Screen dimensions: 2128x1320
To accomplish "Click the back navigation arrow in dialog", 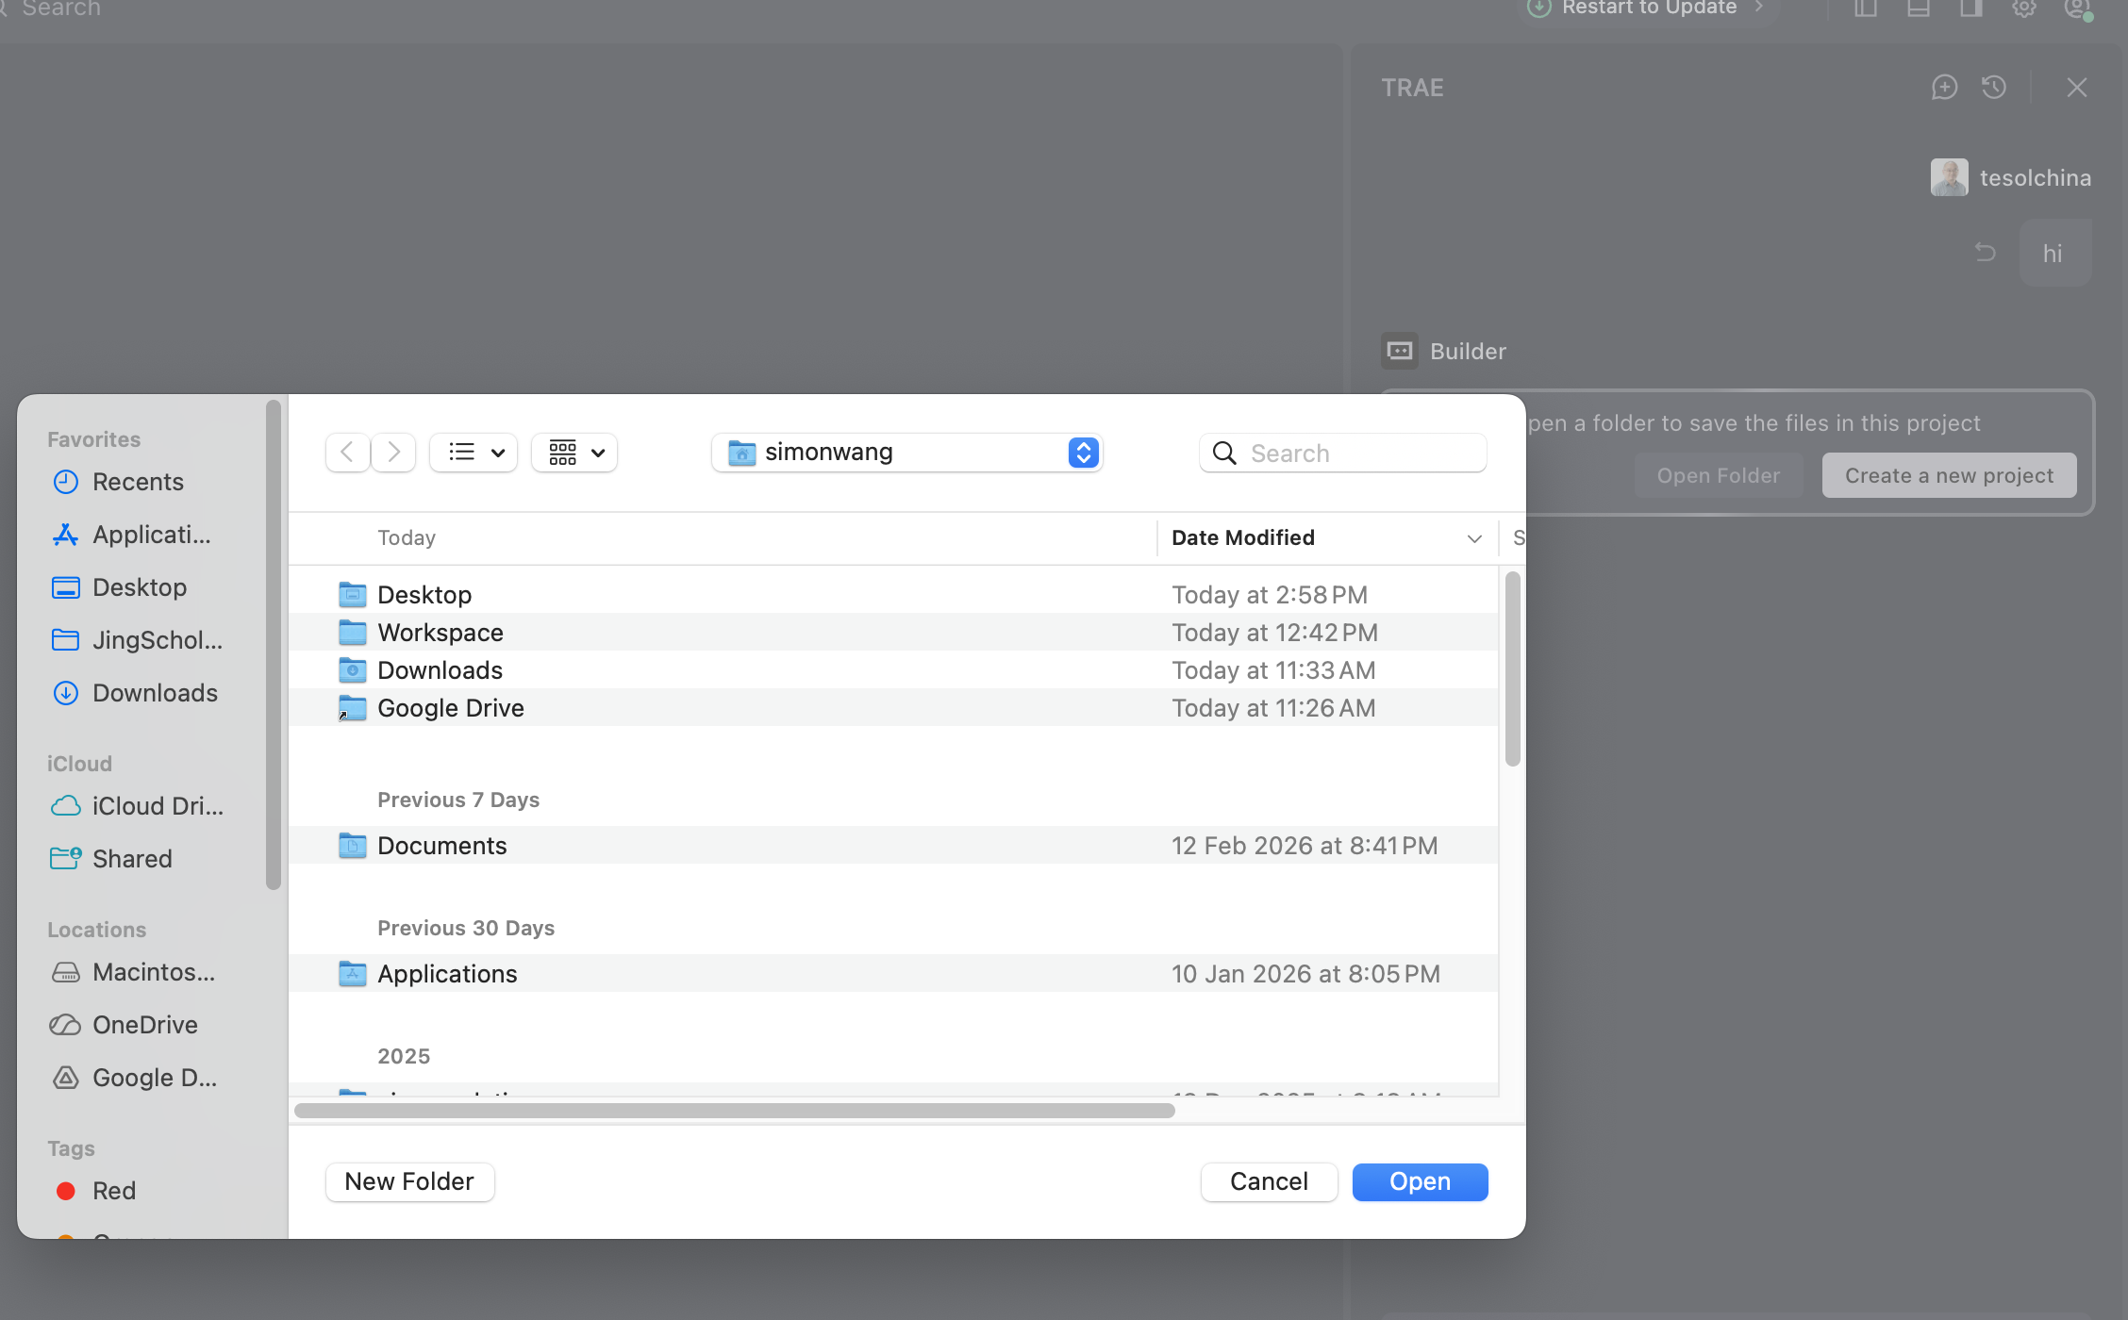I will [347, 453].
